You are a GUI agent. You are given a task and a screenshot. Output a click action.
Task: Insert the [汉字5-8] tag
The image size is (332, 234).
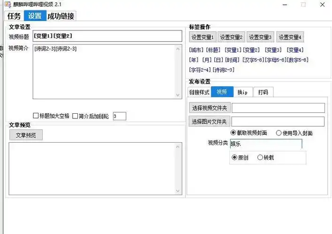click(x=253, y=60)
